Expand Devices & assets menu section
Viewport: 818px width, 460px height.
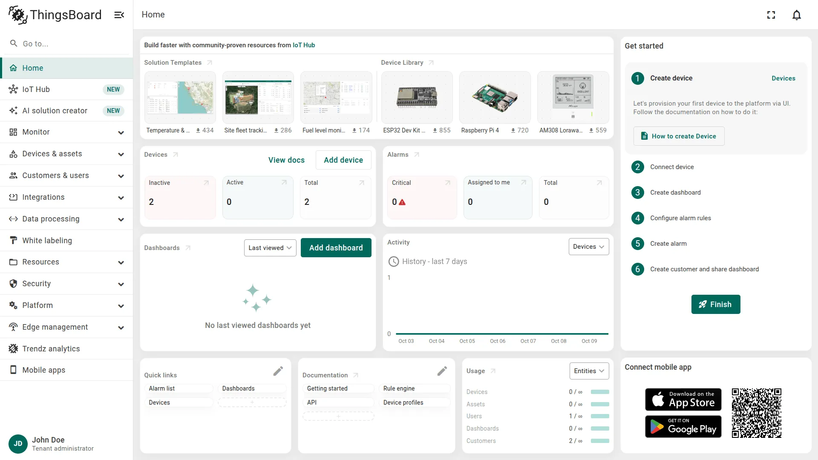[66, 154]
